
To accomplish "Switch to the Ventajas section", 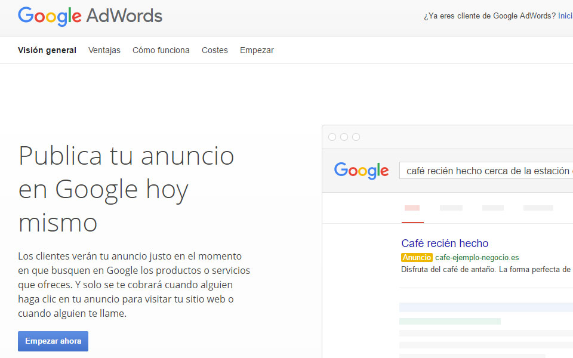I will pyautogui.click(x=104, y=50).
